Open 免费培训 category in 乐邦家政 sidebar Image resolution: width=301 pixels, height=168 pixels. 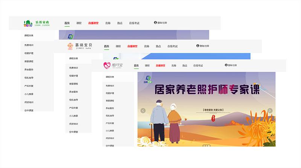29,45
